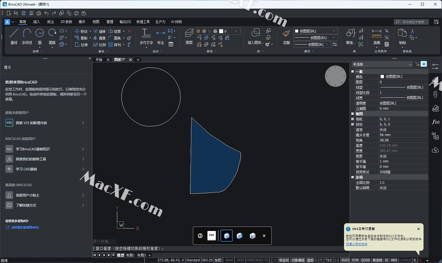Click the 距离 distance measure tool
Viewport: 442px width, 263px height.
(377, 36)
